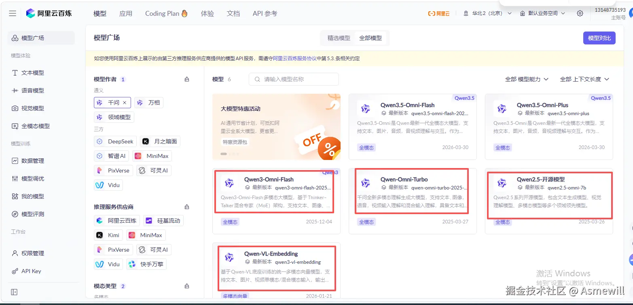Click the first banner carousel indicator
The width and height of the screenshot is (633, 305).
(x=224, y=154)
